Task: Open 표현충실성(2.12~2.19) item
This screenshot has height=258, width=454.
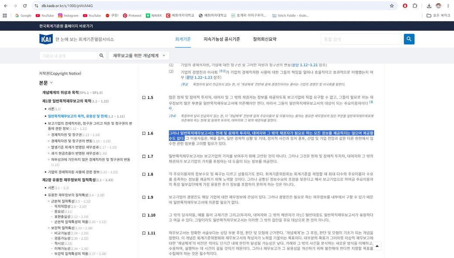Action: pos(71,217)
